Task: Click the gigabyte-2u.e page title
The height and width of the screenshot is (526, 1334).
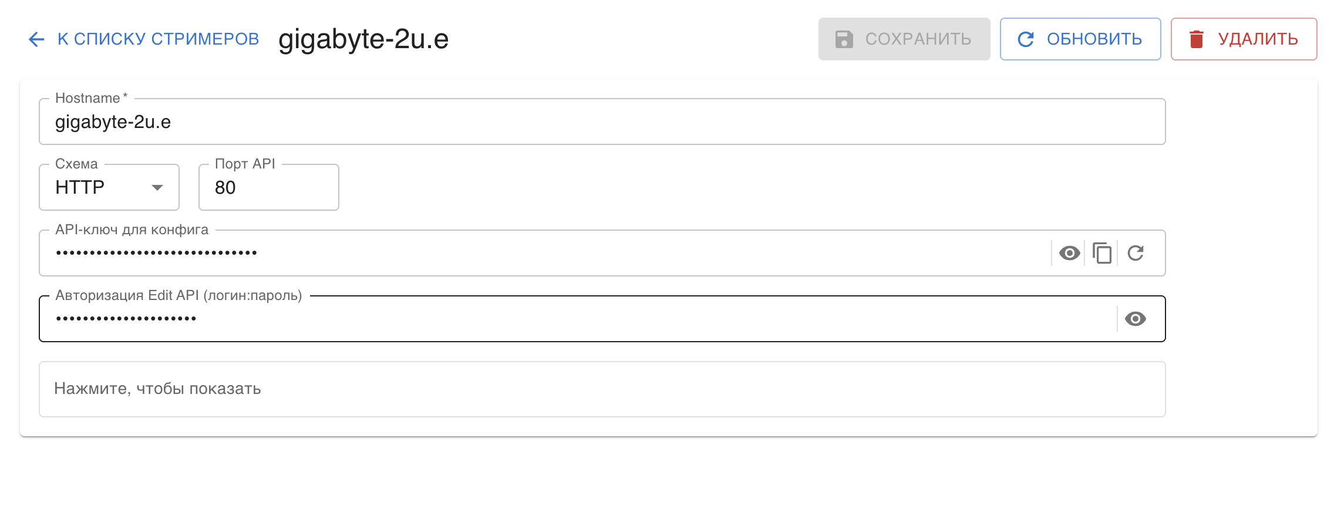Action: (x=363, y=39)
